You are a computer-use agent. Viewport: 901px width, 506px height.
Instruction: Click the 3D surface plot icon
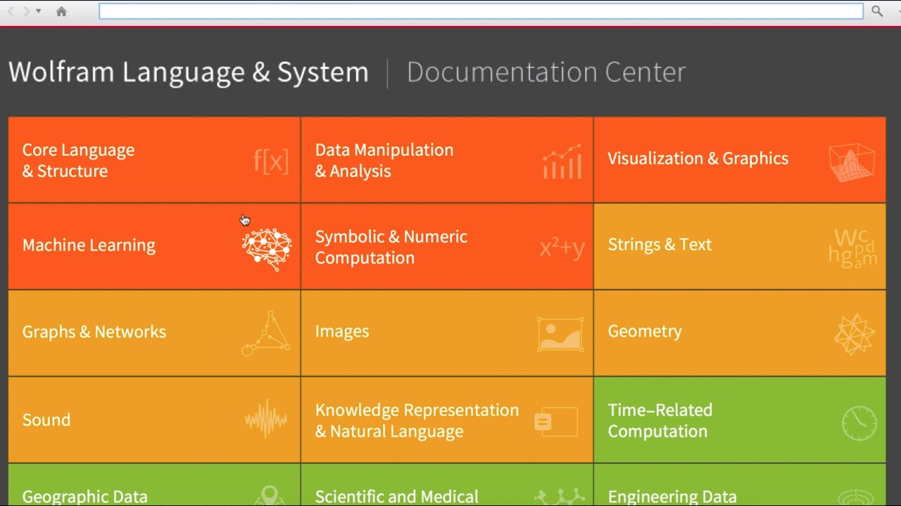pyautogui.click(x=852, y=163)
